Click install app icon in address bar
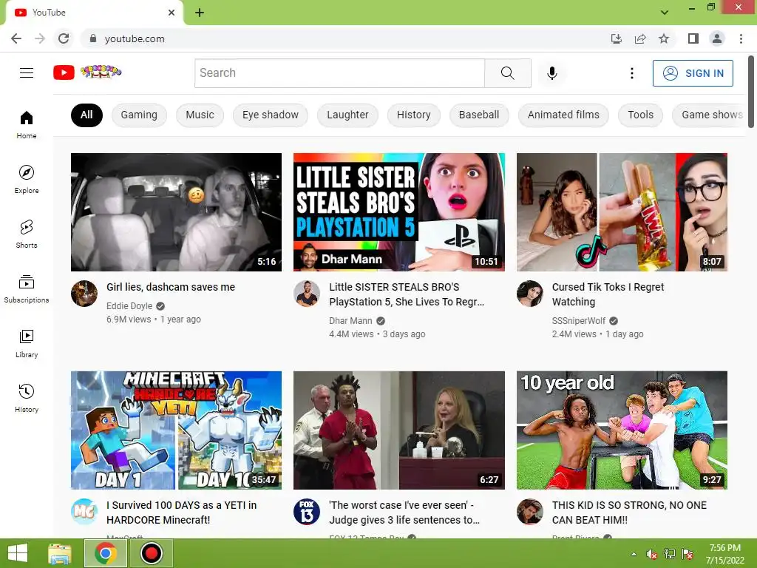Screen dimensions: 757x568 click(x=616, y=38)
